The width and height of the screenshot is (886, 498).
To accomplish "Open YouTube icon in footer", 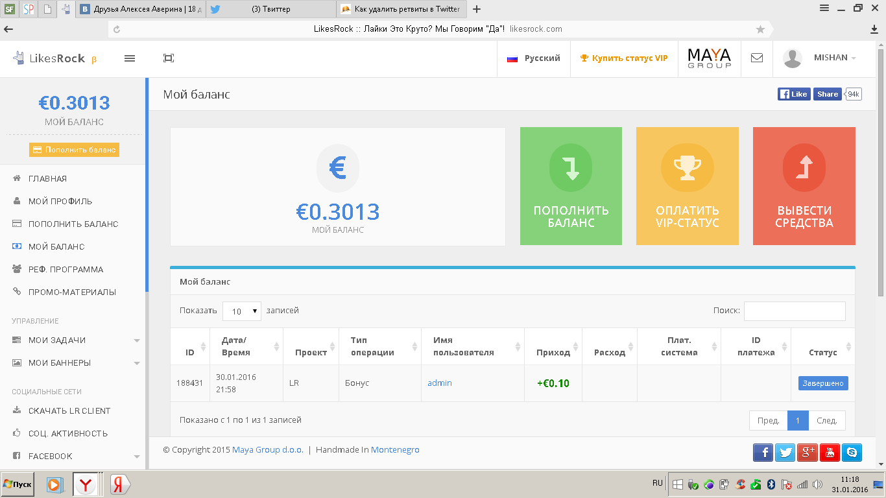I will point(830,453).
